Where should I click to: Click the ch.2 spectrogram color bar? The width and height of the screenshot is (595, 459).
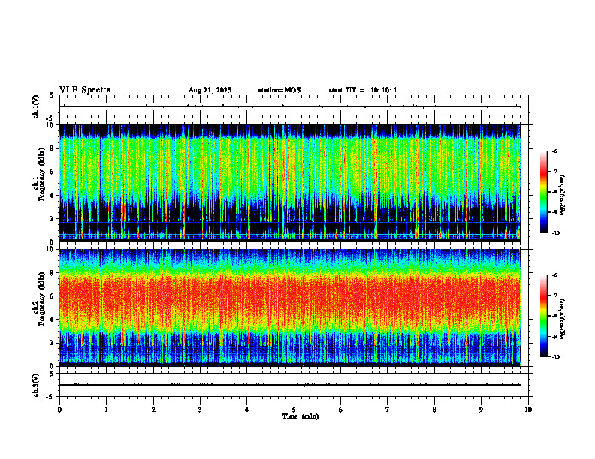pos(544,316)
